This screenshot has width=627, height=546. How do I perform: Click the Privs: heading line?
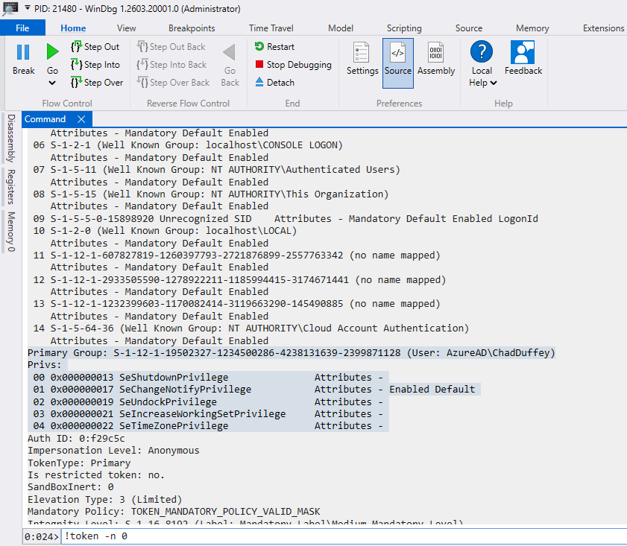[x=44, y=365]
